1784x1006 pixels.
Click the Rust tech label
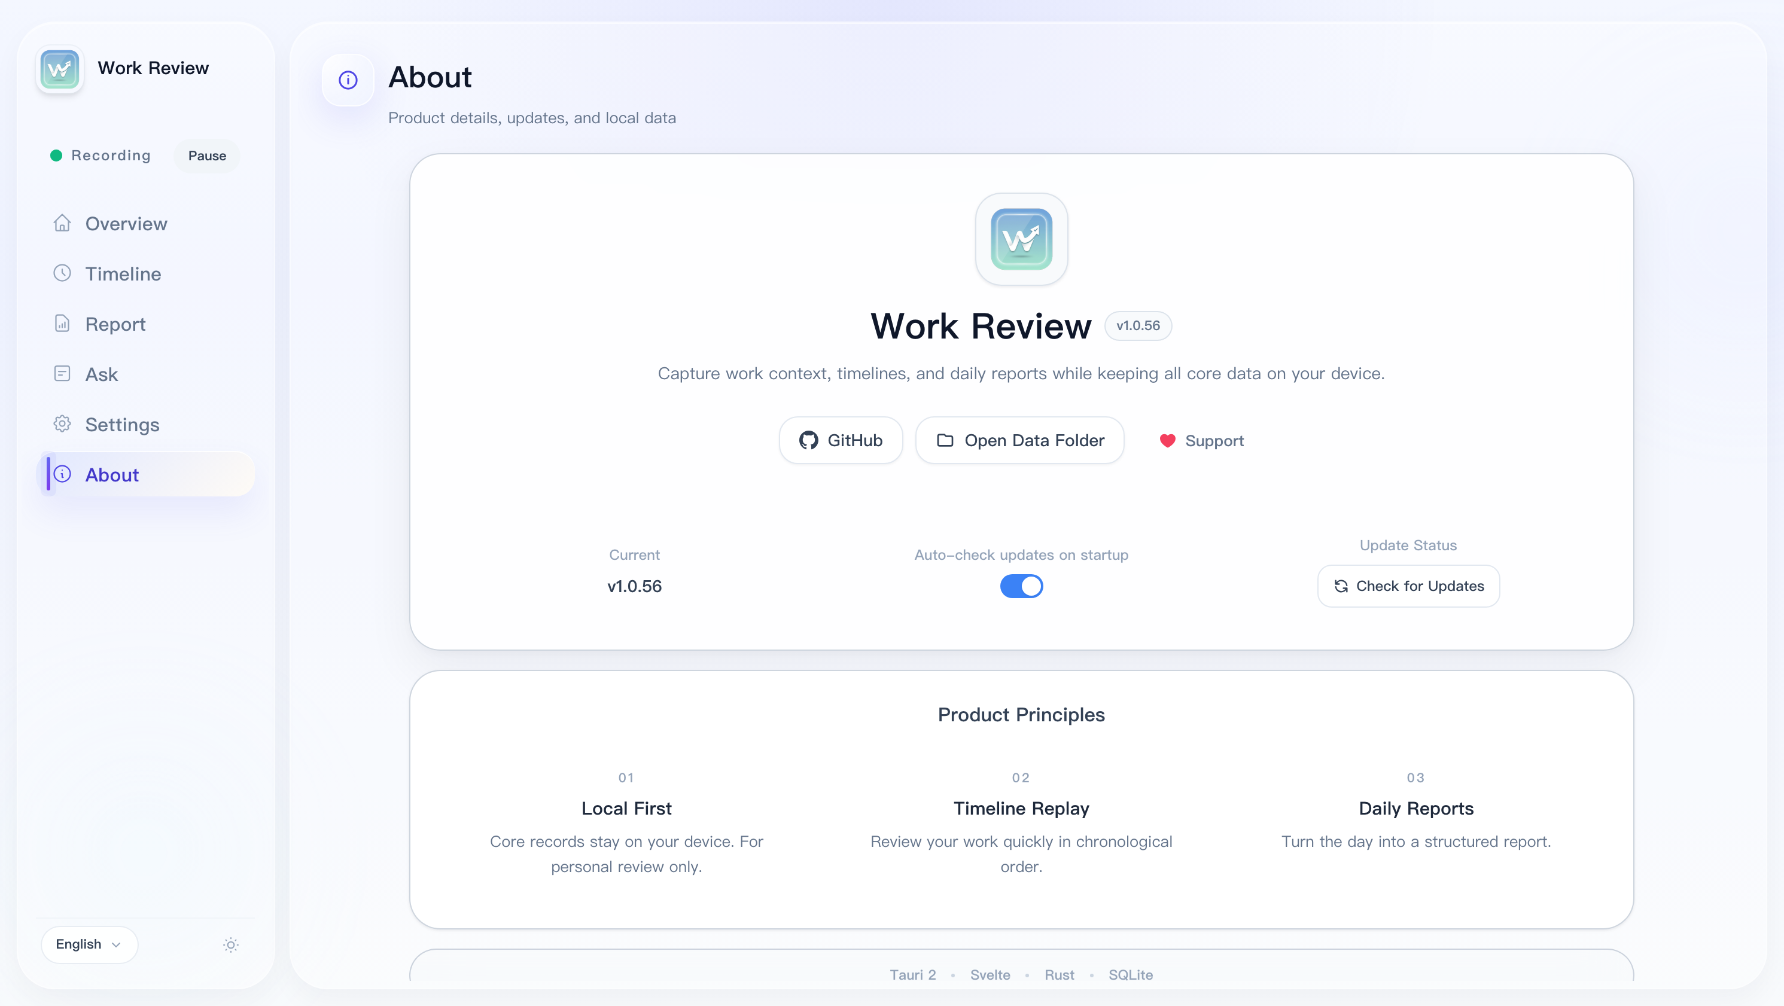point(1060,975)
